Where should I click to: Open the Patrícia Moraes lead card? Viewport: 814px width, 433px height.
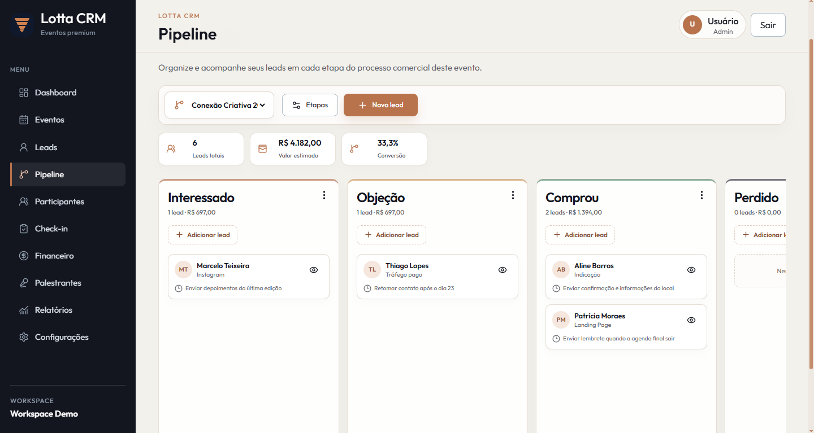pos(626,327)
